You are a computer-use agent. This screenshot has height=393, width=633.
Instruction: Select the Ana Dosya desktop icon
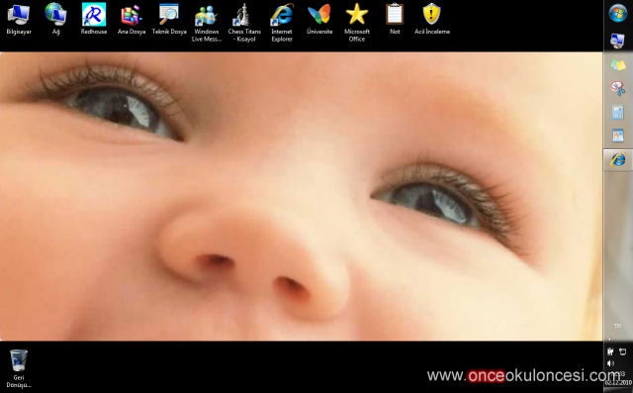pos(132,19)
